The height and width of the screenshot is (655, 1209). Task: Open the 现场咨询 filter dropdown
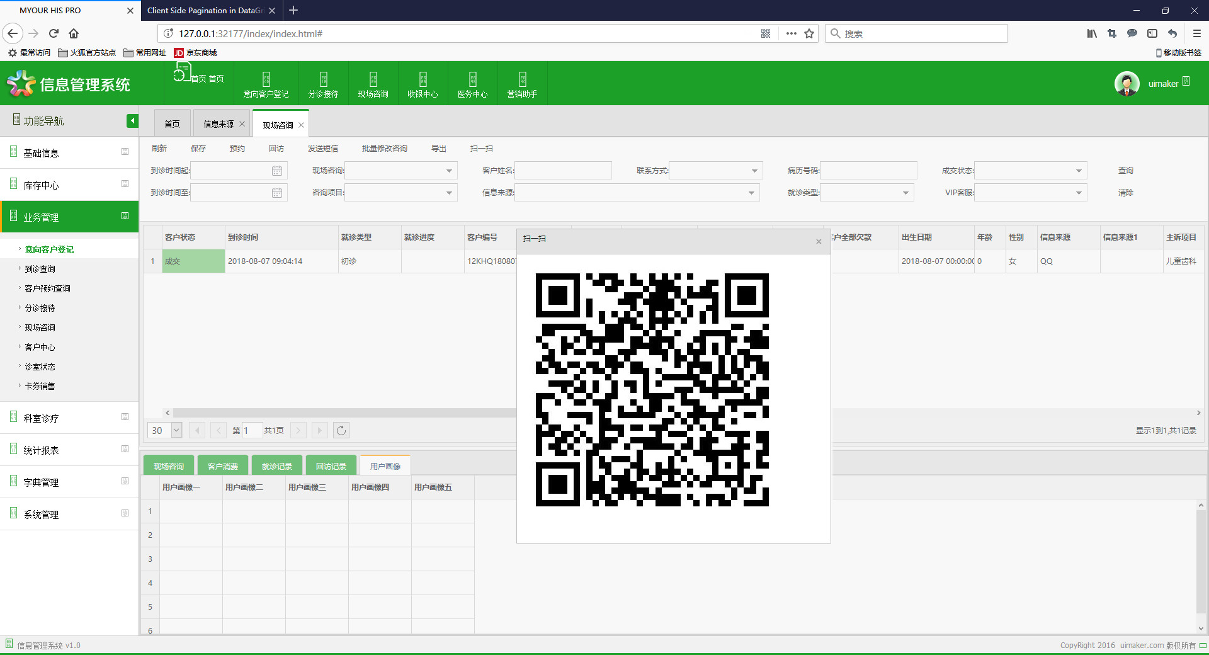[449, 171]
